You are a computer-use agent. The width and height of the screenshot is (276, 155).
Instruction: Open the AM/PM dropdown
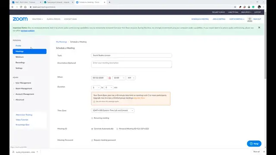(131, 78)
